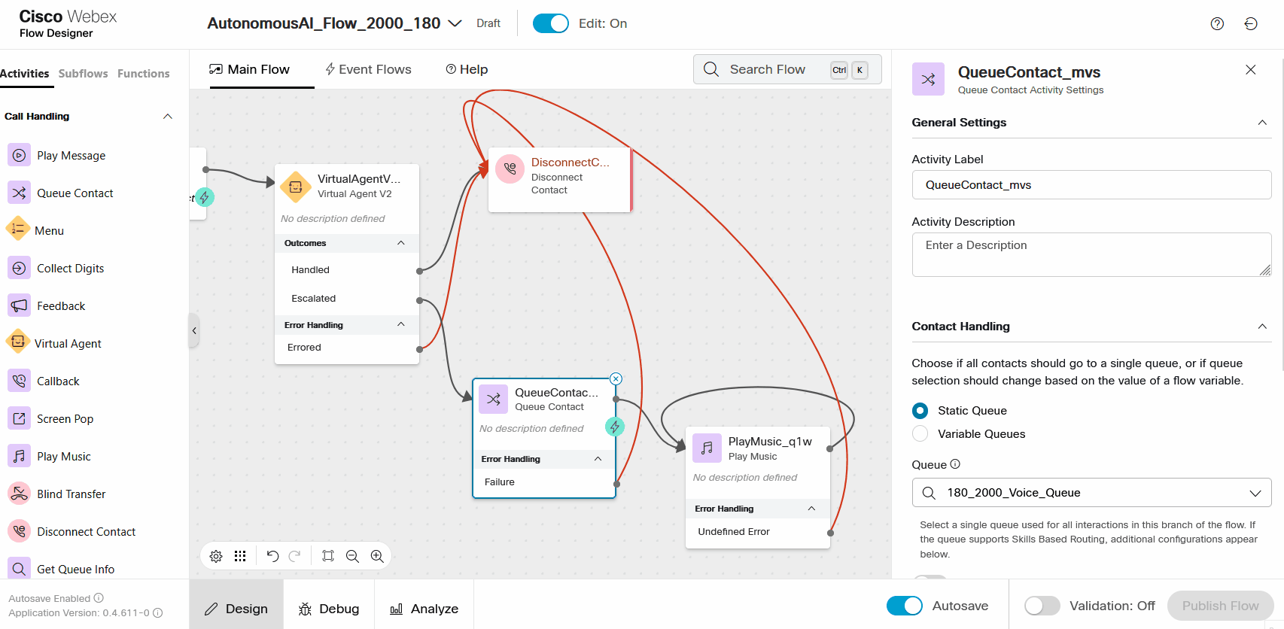Click the zoom in magnifier icon
The image size is (1284, 629).
pyautogui.click(x=377, y=556)
